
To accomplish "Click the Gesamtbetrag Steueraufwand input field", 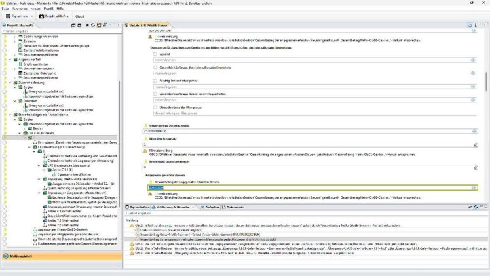I will coord(310,131).
